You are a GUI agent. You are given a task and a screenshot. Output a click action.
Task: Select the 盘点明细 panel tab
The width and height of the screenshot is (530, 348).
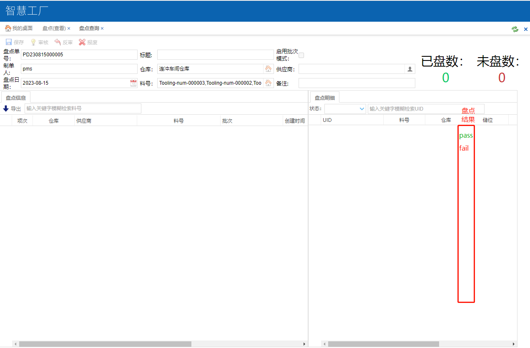click(324, 98)
